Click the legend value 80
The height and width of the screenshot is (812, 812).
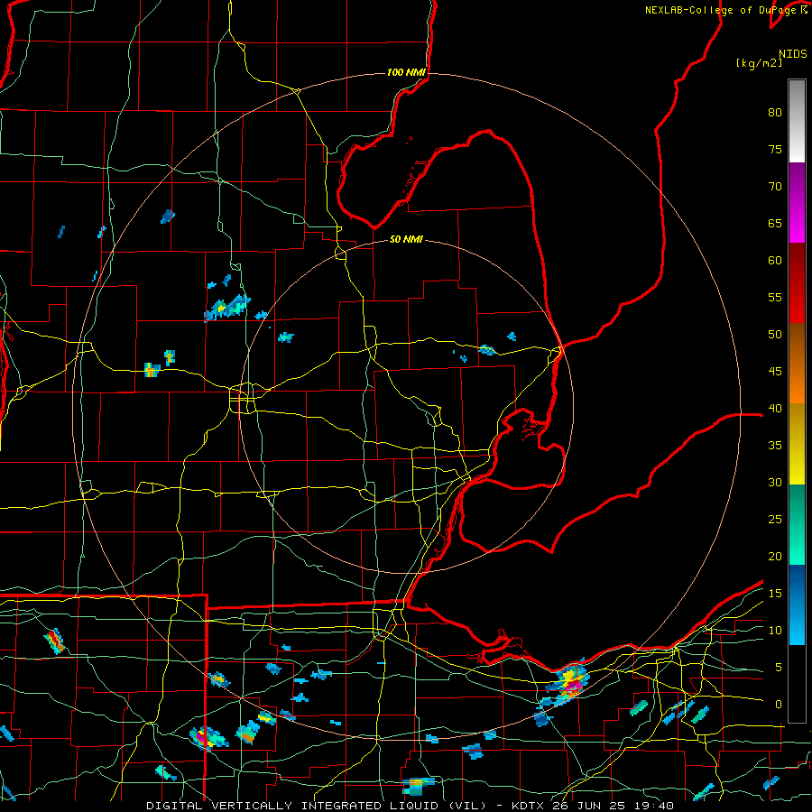(x=775, y=113)
